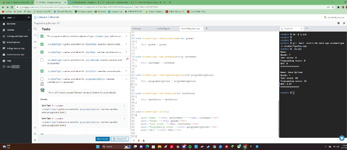This screenshot has height=150, width=347.
Task: Collapse the programmingScore task chevron
Action: point(126,79)
